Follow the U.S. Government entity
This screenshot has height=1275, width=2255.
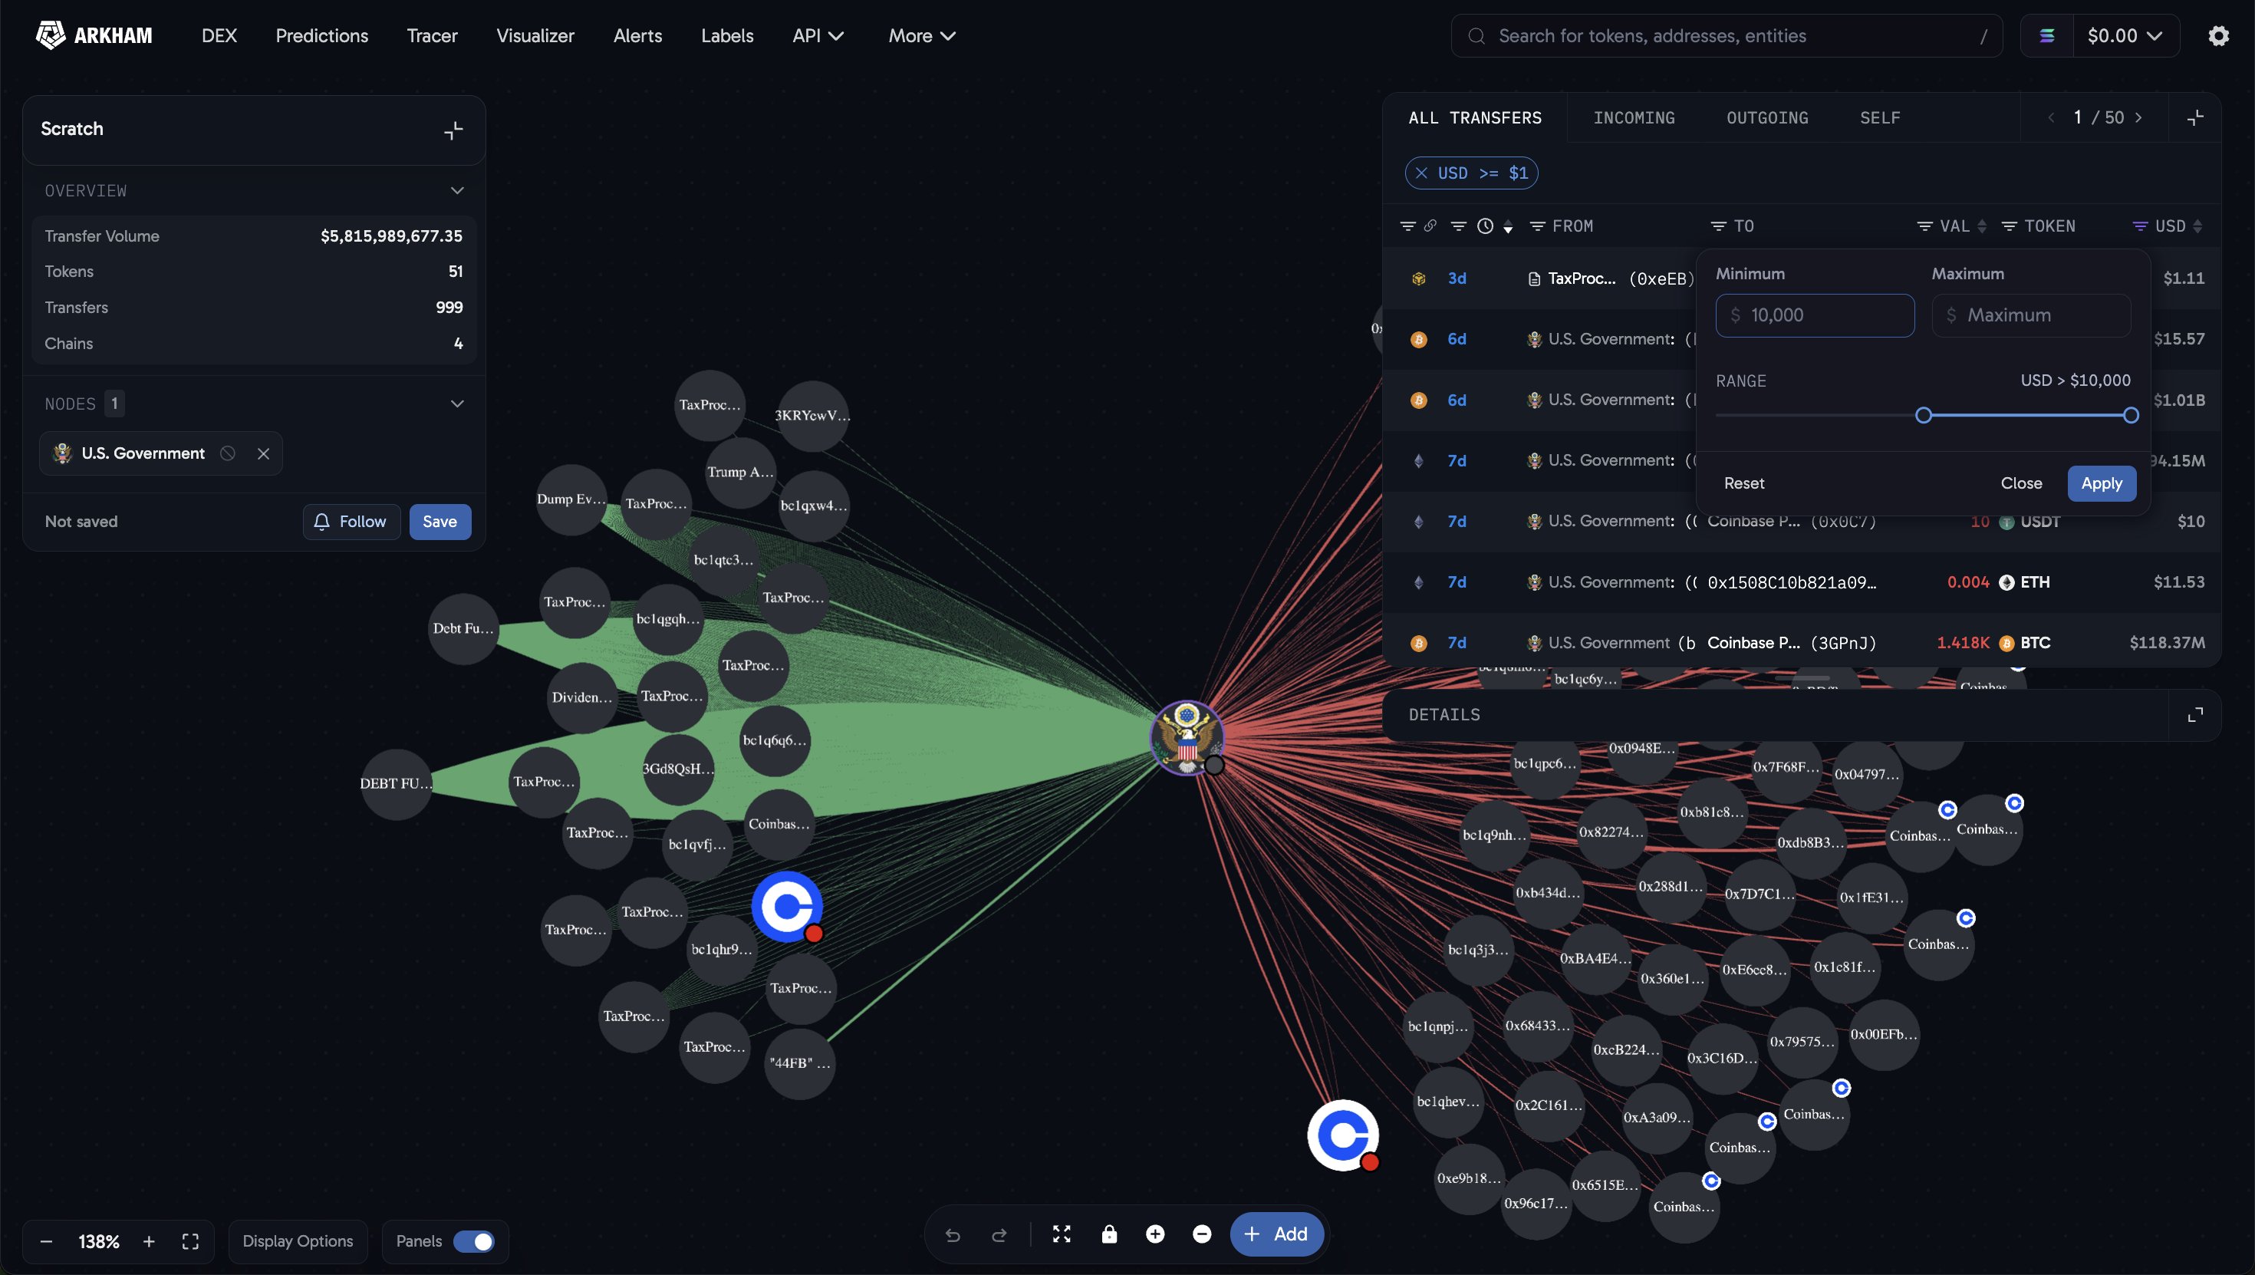(x=351, y=522)
